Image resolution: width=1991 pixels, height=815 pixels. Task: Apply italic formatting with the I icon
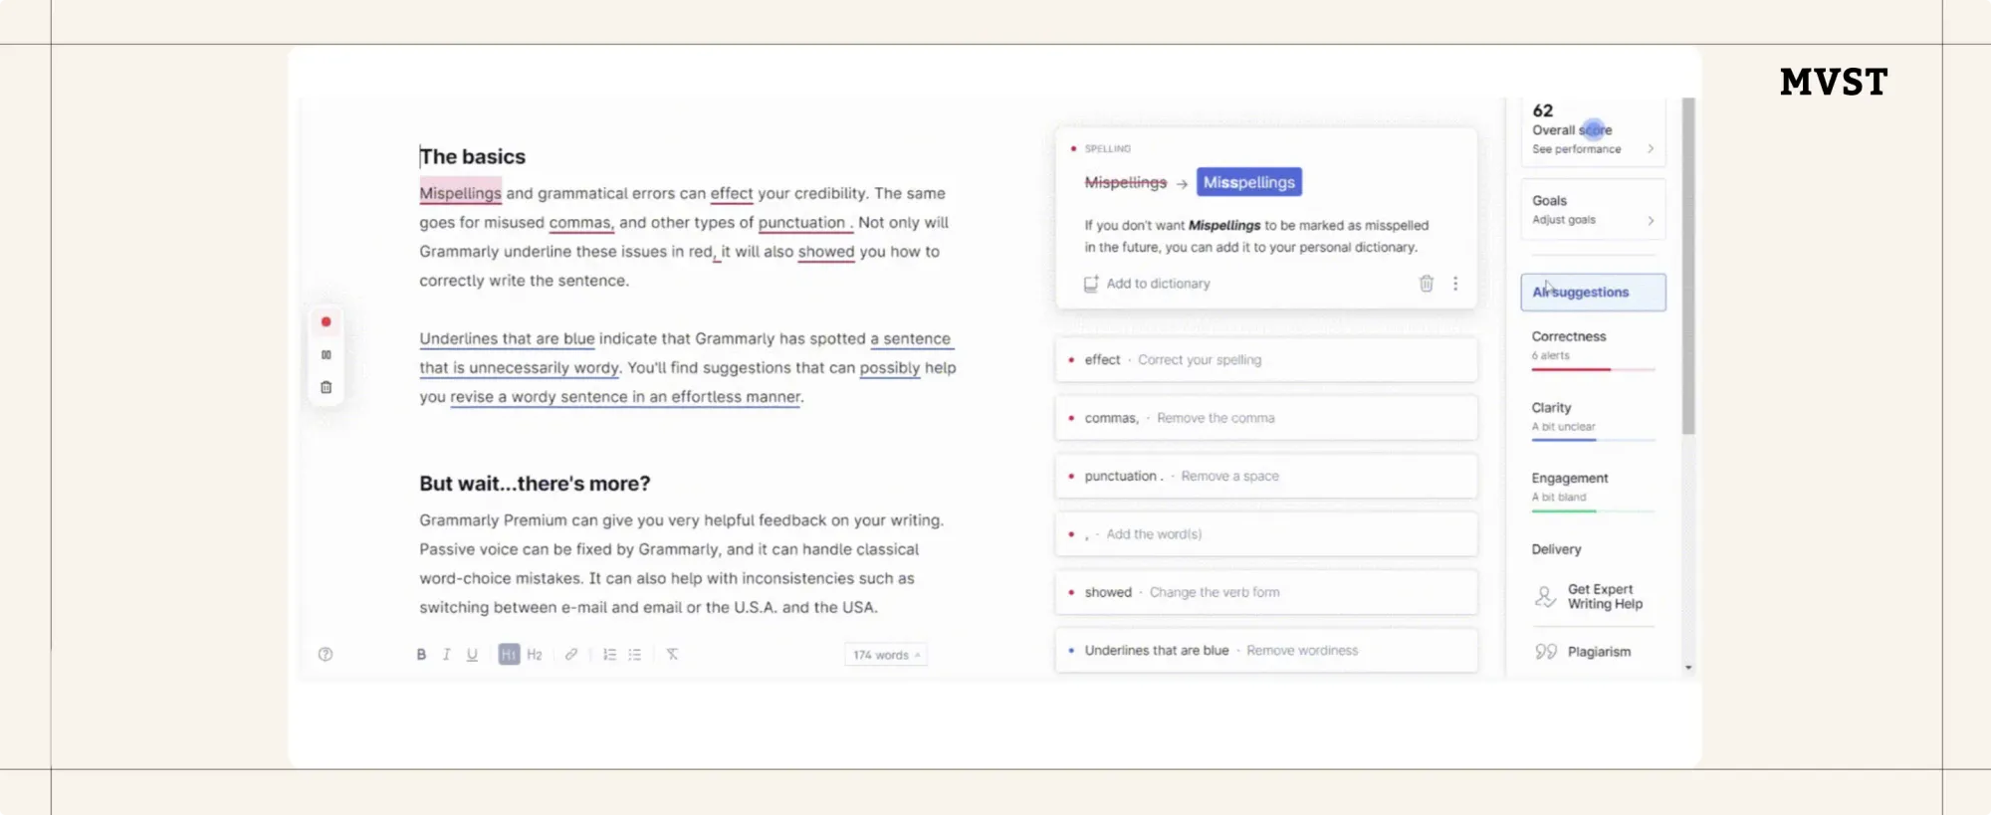(x=446, y=655)
